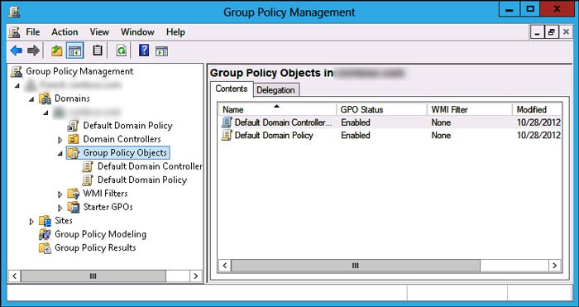Click the tree pane horizontal scrollbar thumb

click(x=93, y=276)
